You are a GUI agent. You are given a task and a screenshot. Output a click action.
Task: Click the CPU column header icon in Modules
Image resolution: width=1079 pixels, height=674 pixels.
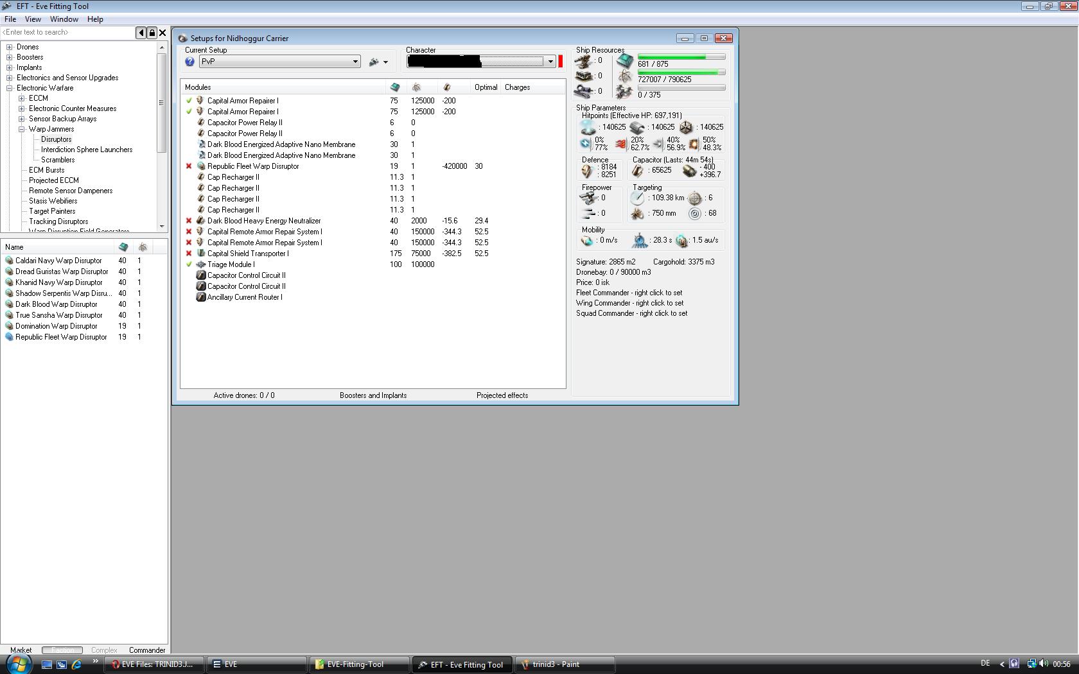tap(394, 87)
